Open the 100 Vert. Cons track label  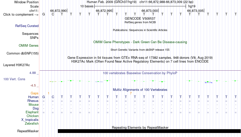[14, 79]
